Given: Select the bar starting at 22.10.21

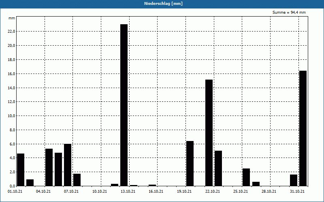Looking at the screenshot, I should pyautogui.click(x=218, y=168).
